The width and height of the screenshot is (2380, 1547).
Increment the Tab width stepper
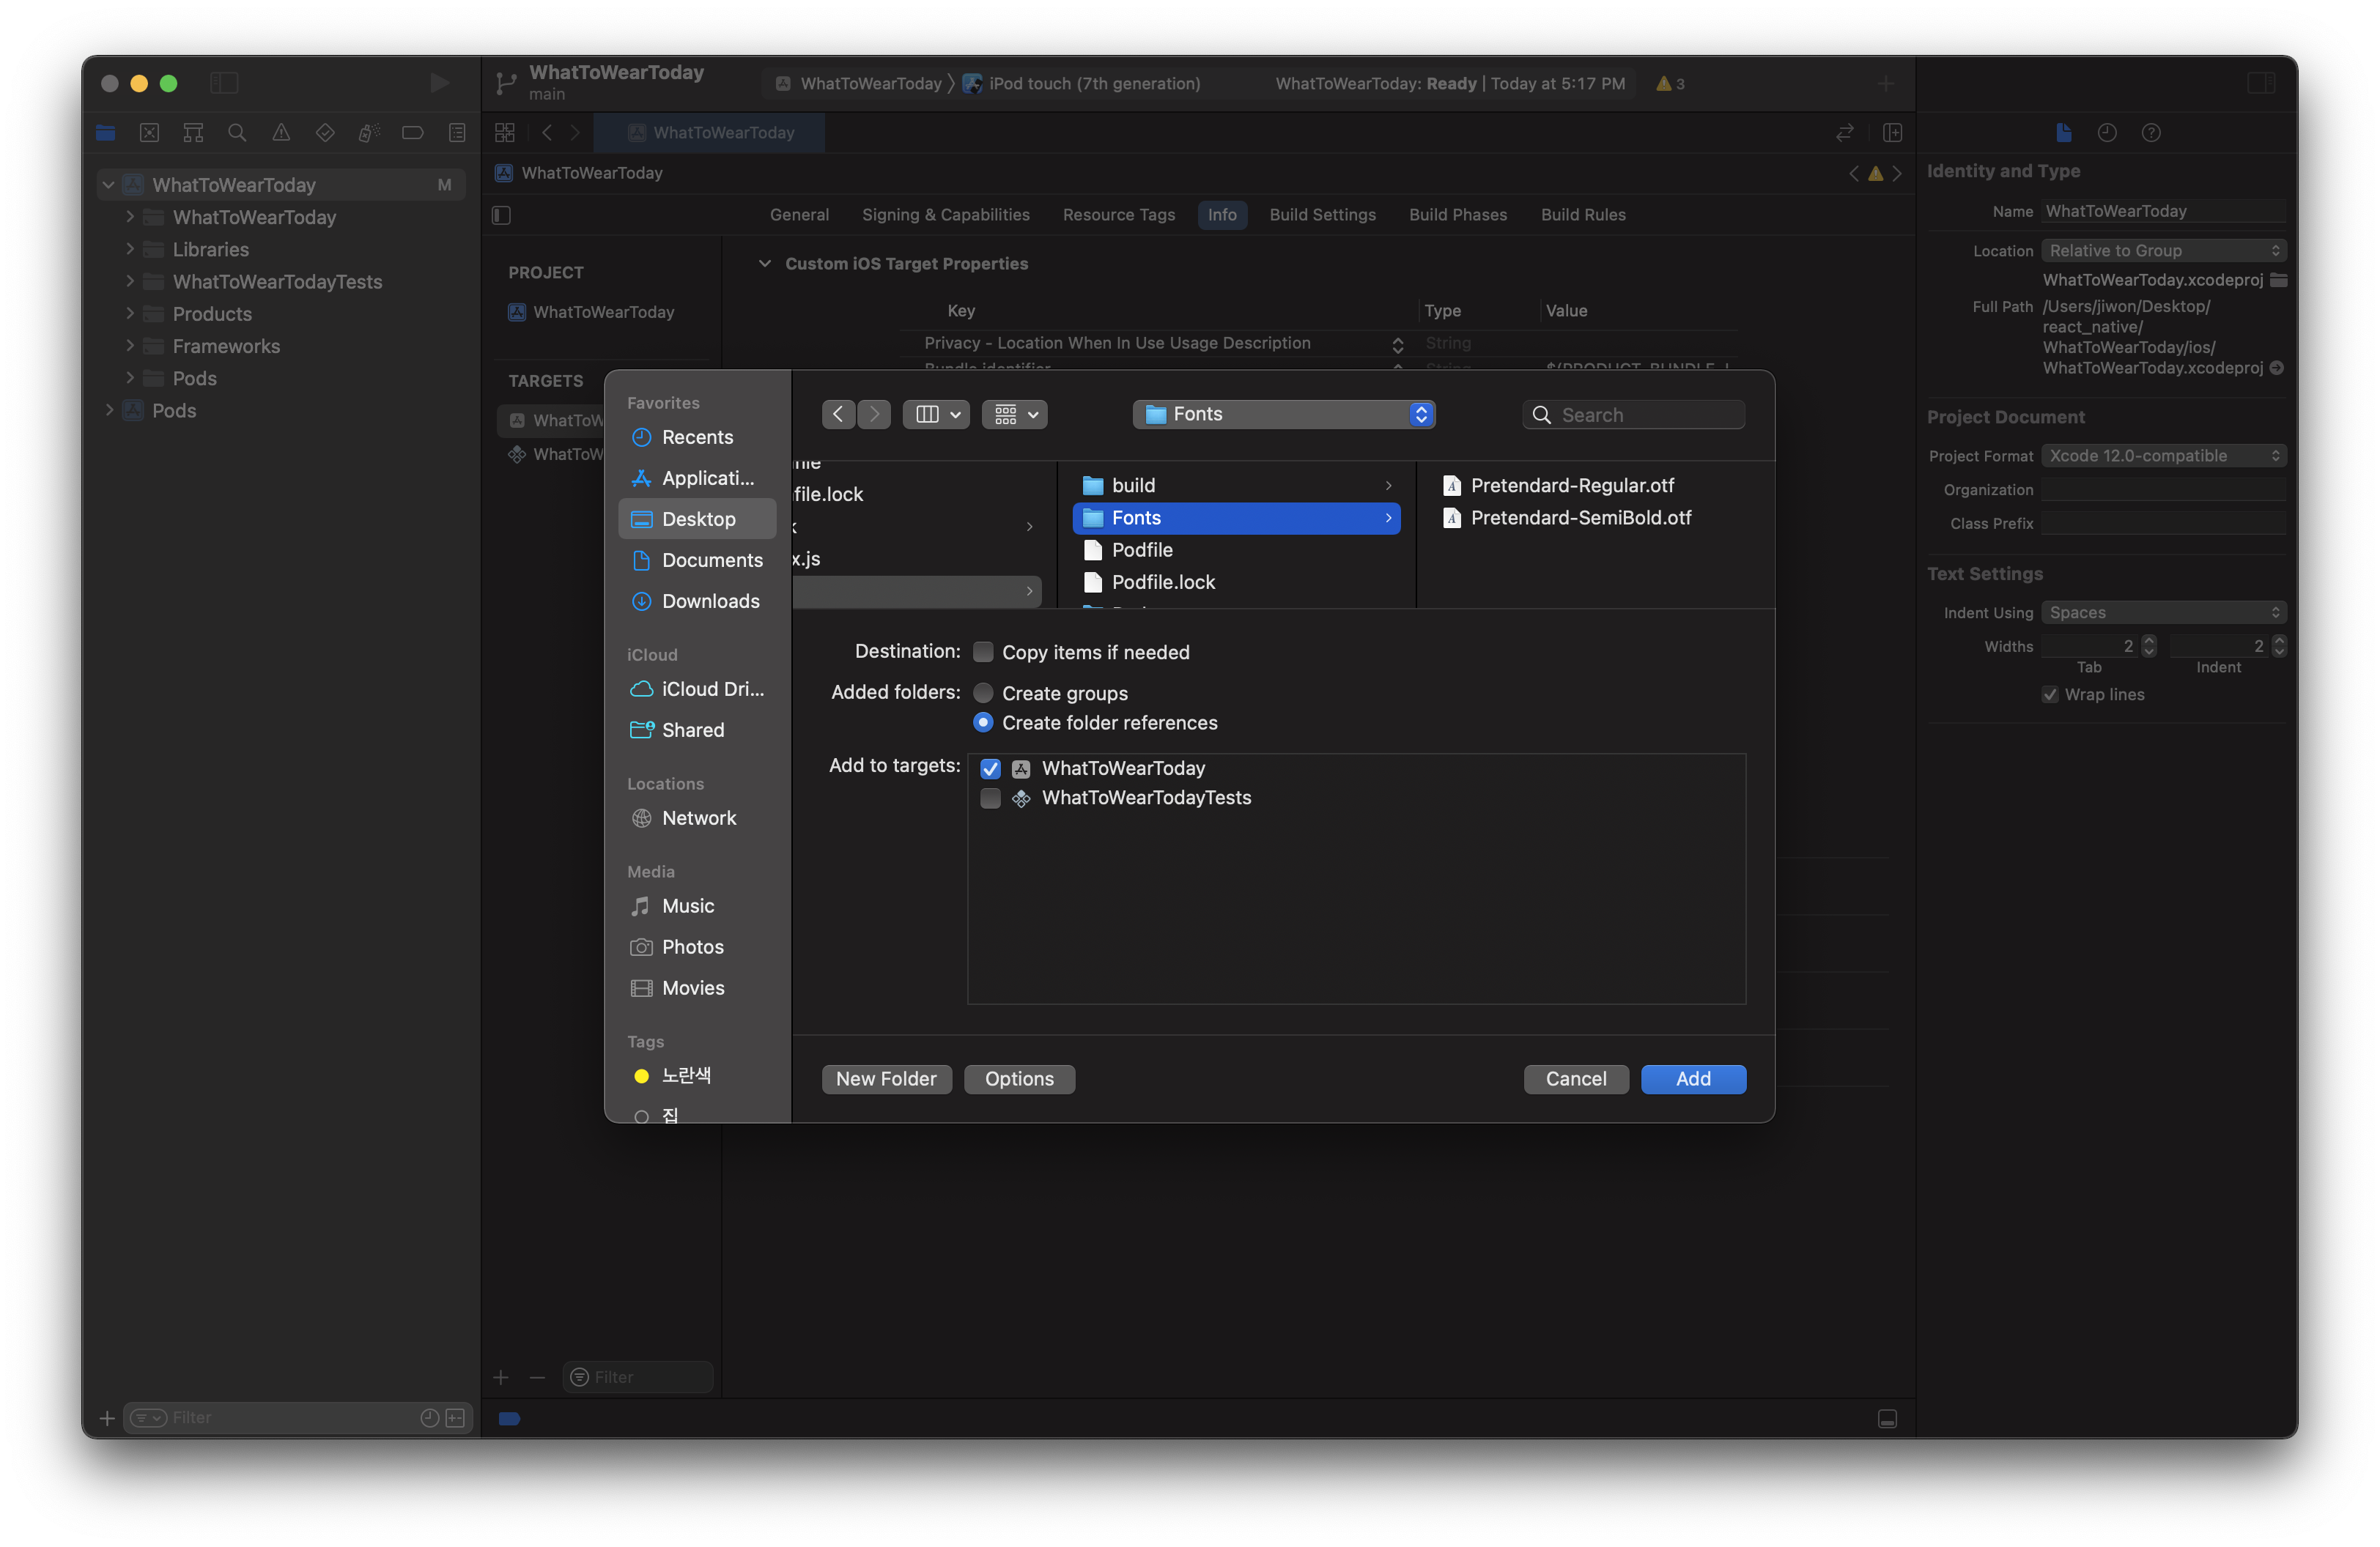(x=2149, y=641)
